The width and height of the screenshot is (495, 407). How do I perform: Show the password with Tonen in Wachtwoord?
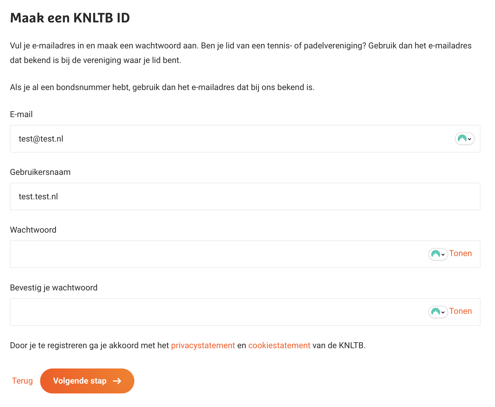coord(460,253)
